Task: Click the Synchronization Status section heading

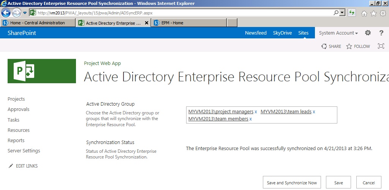Action: click(110, 142)
